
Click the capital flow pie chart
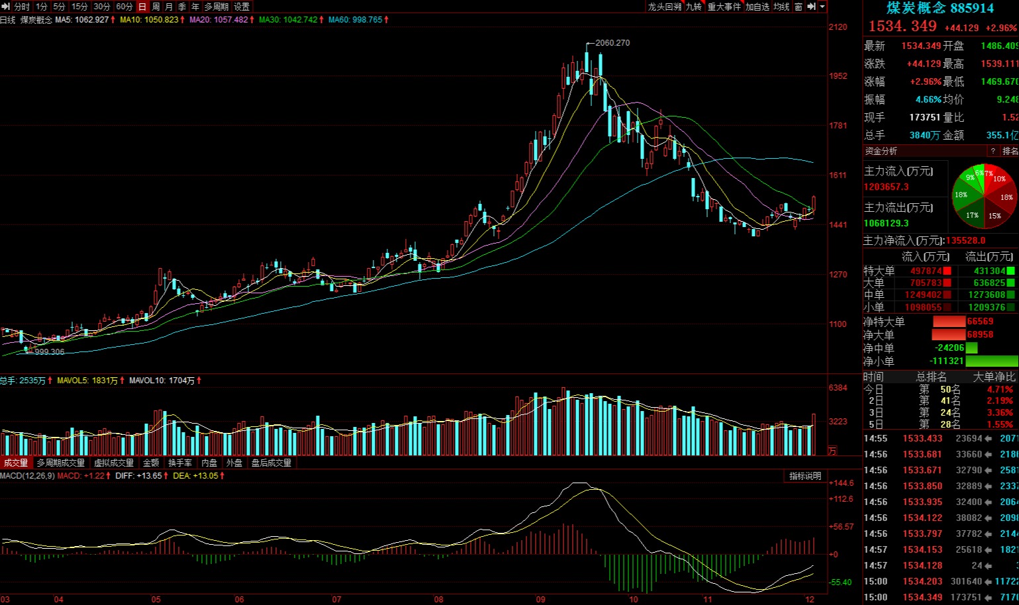[x=984, y=197]
